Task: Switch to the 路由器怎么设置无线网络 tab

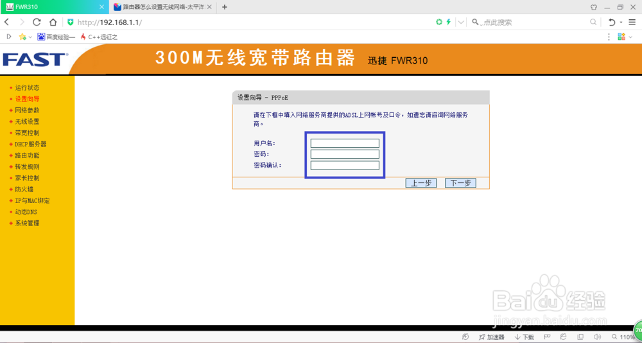Action: [162, 7]
